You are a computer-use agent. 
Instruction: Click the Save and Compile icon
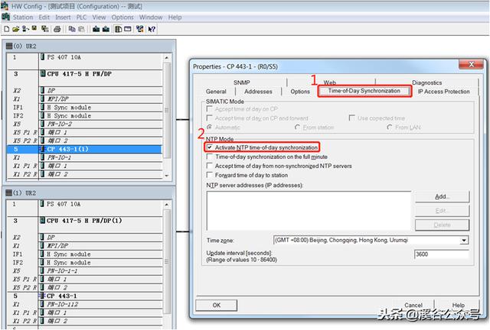coord(45,29)
